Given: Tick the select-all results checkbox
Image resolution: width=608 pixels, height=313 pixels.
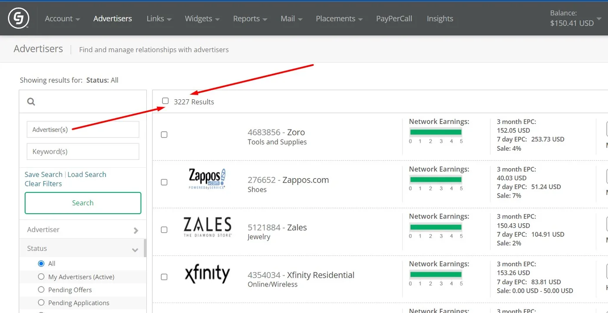Looking at the screenshot, I should click(165, 101).
